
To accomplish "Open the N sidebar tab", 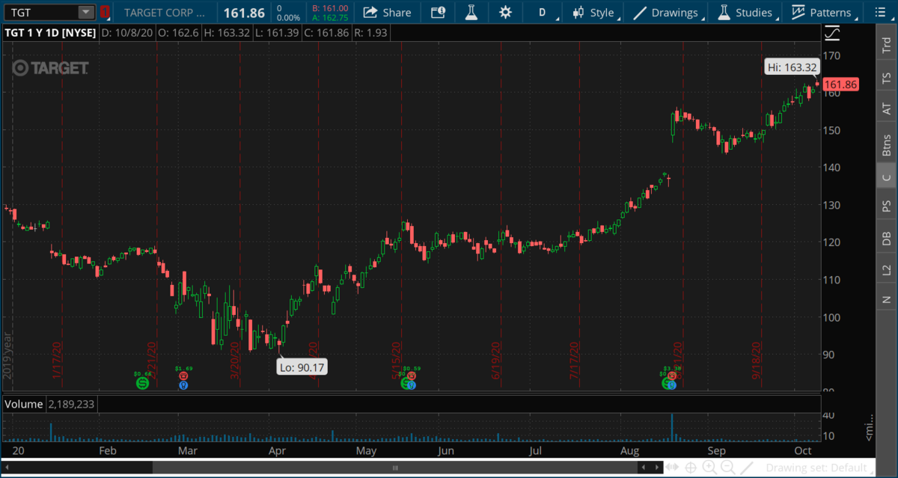I will (x=887, y=300).
